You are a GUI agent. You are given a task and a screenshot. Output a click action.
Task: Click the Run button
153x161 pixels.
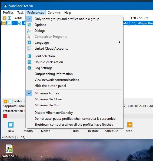point(76,131)
